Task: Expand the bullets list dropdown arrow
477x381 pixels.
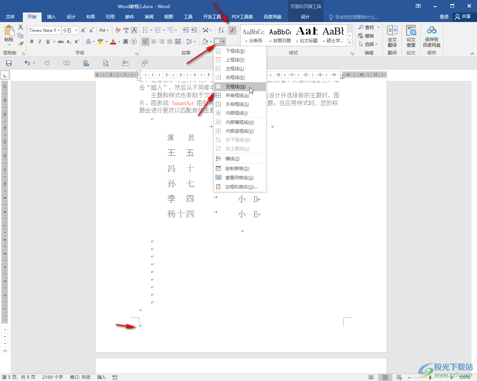Action: [x=151, y=30]
